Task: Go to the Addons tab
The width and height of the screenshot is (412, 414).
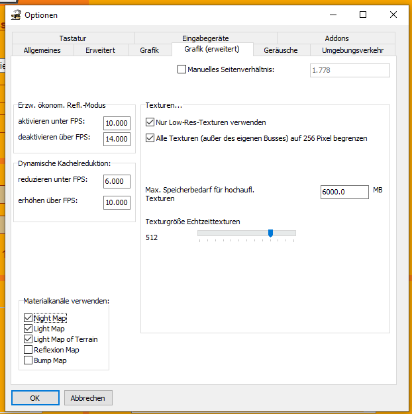Action: click(336, 38)
